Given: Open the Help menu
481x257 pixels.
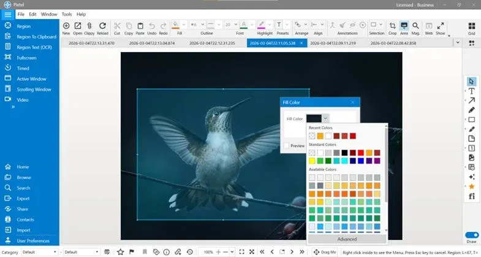Looking at the screenshot, I should pos(81,14).
